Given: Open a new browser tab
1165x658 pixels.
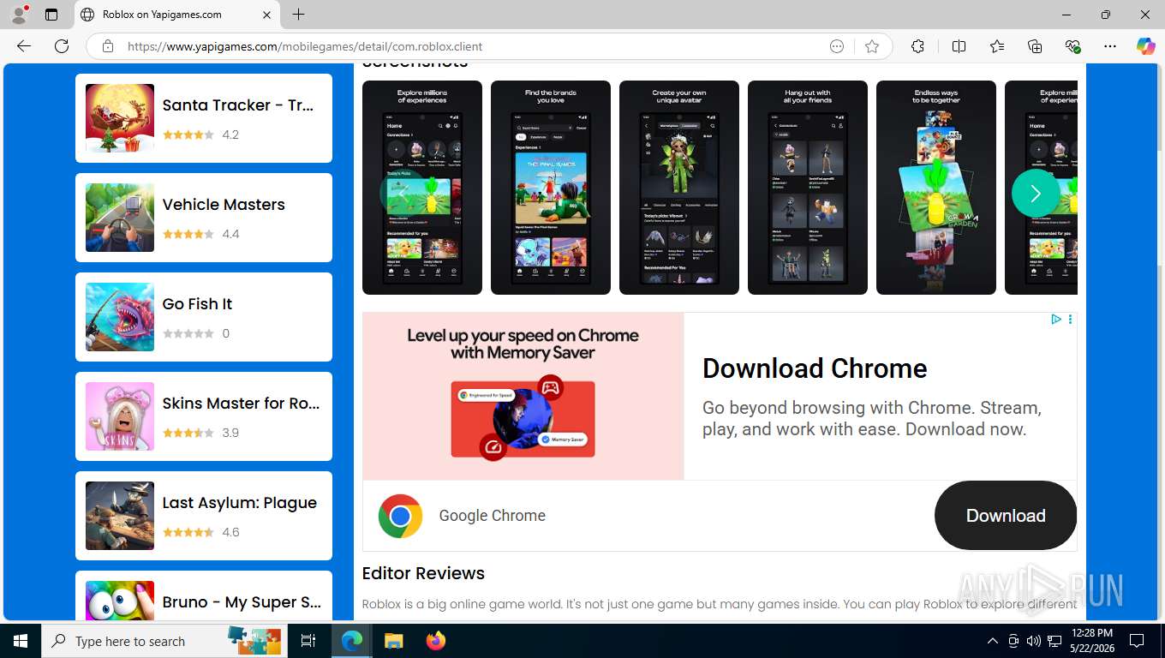Looking at the screenshot, I should 298,15.
